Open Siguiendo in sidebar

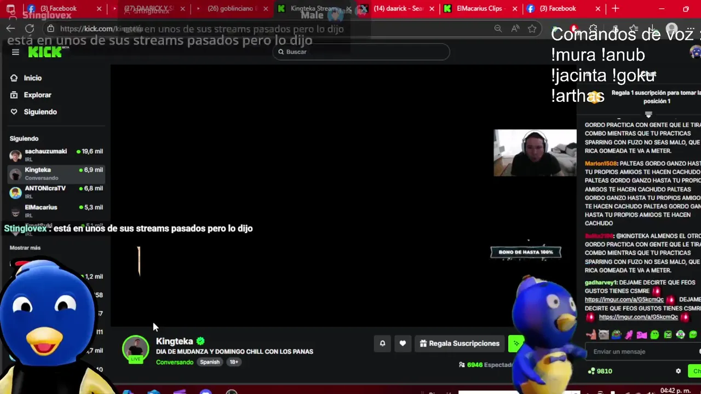[x=33, y=112]
